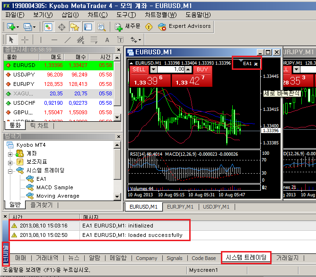Select the EURUSD row in Market Watch

point(59,65)
